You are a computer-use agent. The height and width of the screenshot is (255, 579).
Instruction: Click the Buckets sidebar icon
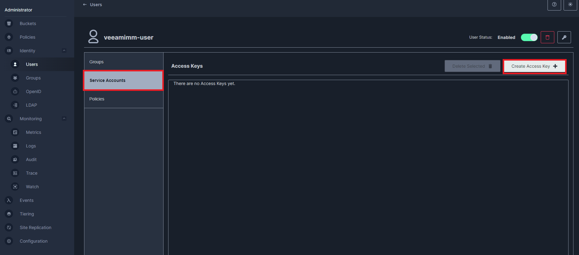(9, 23)
